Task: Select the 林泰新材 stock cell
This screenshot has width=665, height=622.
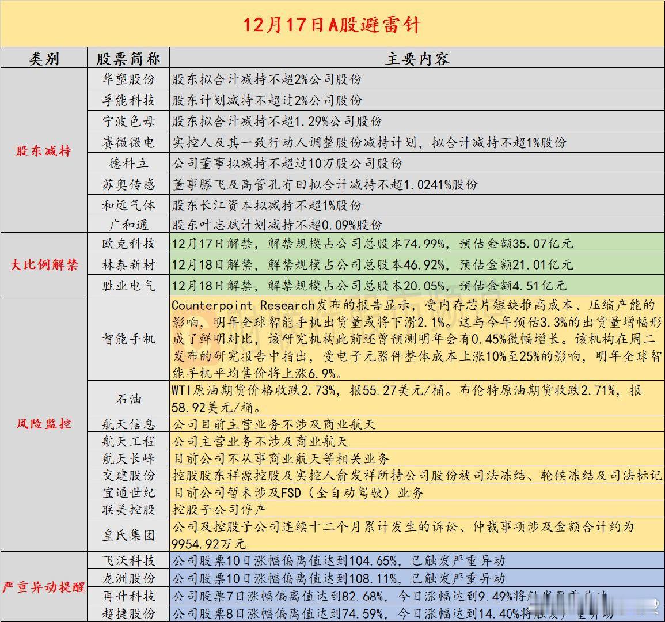Action: [x=128, y=266]
